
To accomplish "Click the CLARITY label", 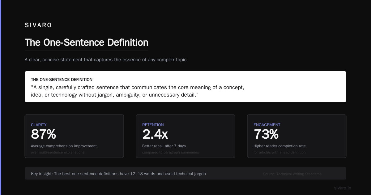I will [x=39, y=125].
